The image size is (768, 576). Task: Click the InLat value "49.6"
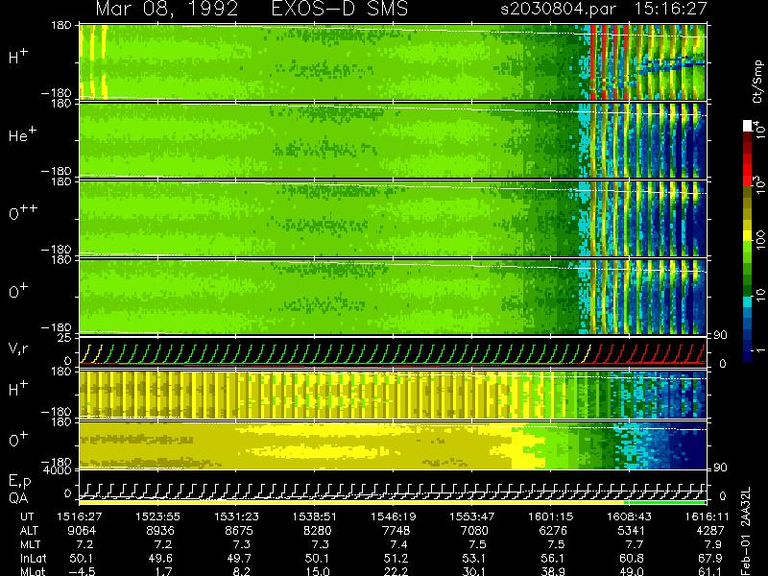pos(162,558)
